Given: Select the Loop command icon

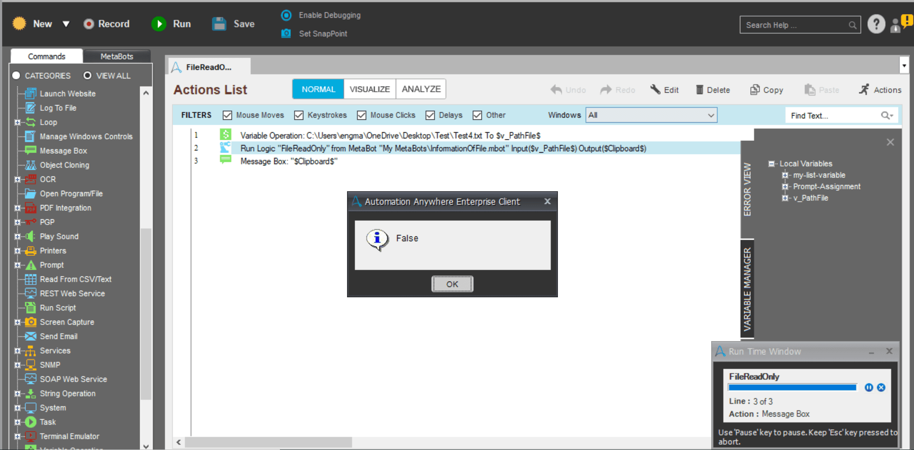Looking at the screenshot, I should (x=30, y=122).
